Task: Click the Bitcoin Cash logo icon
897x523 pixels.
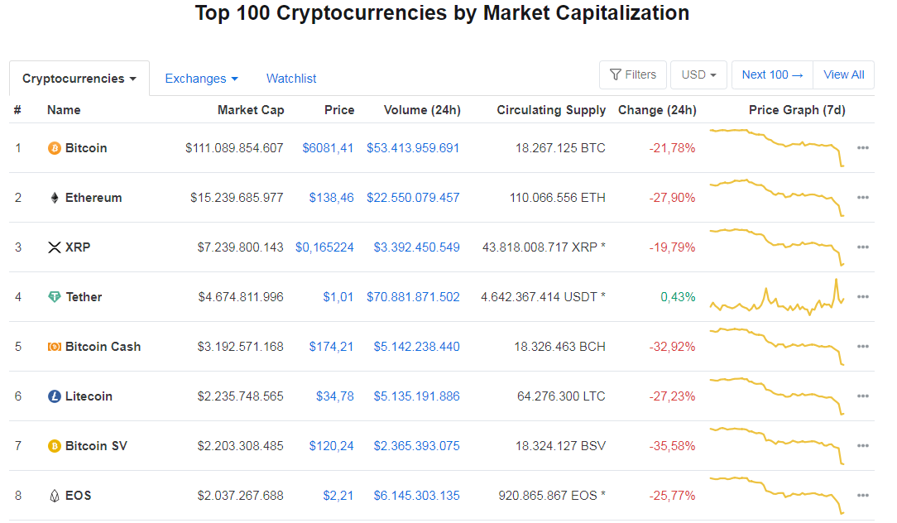Action: tap(55, 347)
